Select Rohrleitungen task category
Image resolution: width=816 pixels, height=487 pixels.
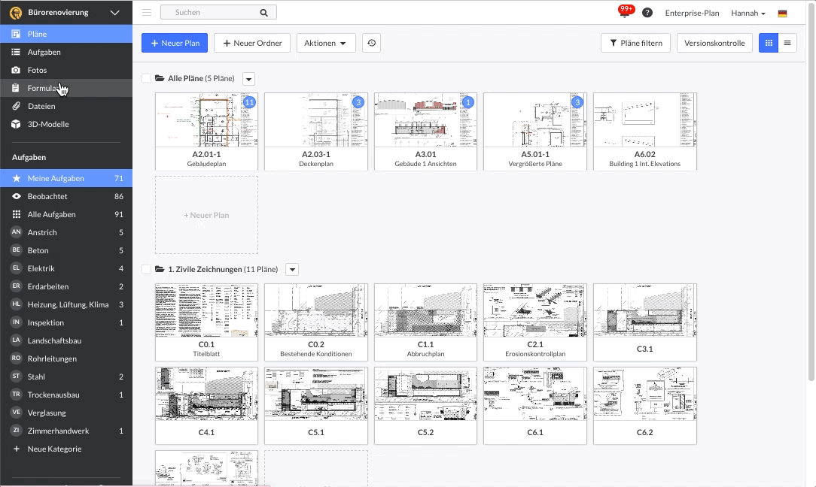pyautogui.click(x=66, y=358)
